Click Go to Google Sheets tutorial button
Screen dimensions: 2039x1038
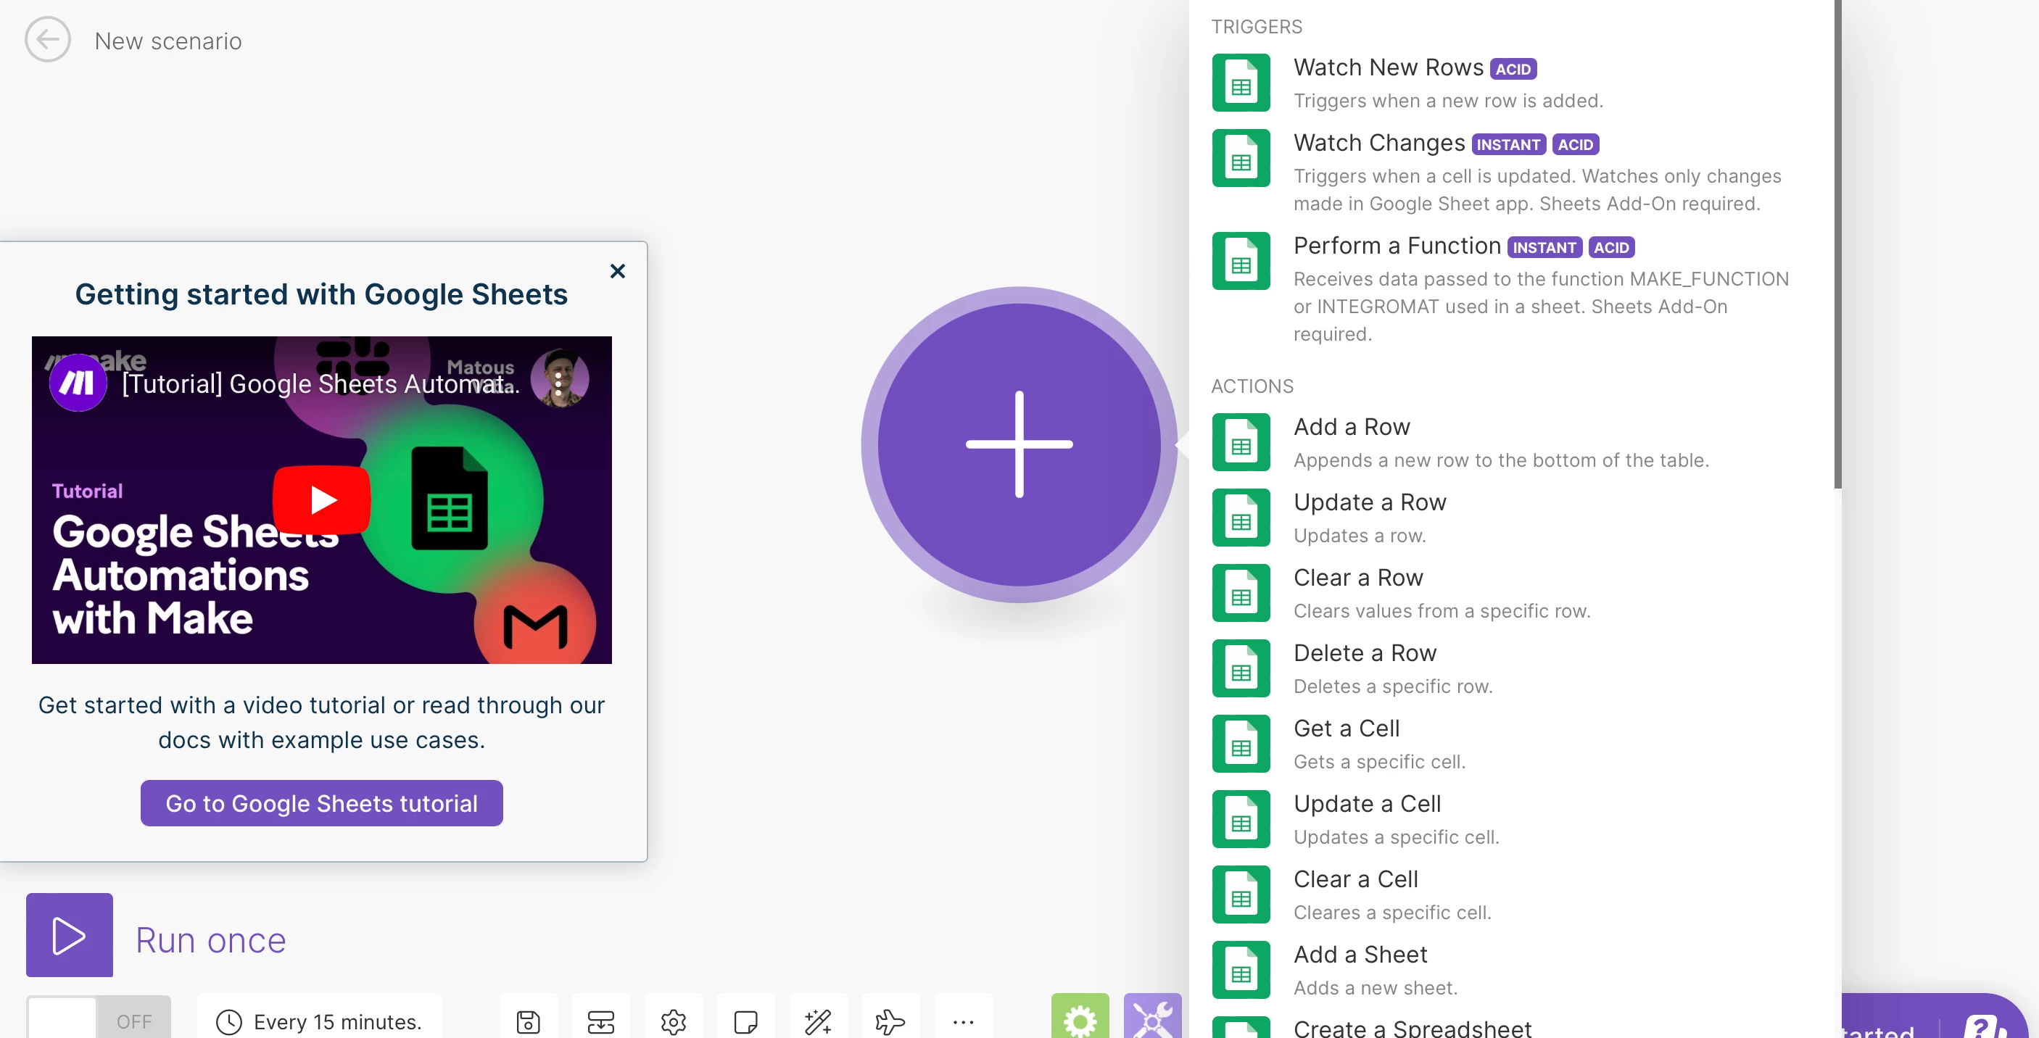click(x=321, y=803)
